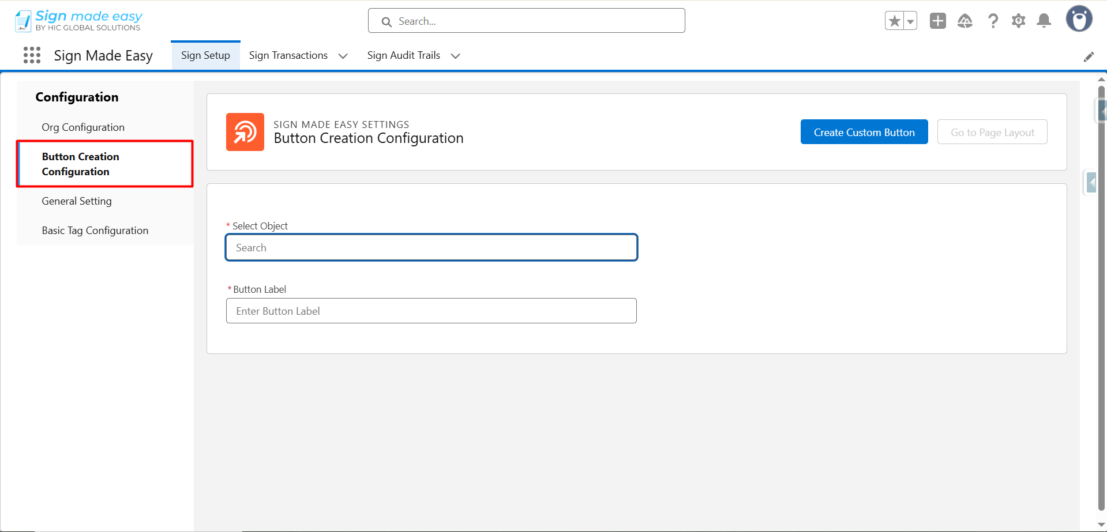Select Org Configuration in the sidebar
Image resolution: width=1107 pixels, height=532 pixels.
[83, 127]
